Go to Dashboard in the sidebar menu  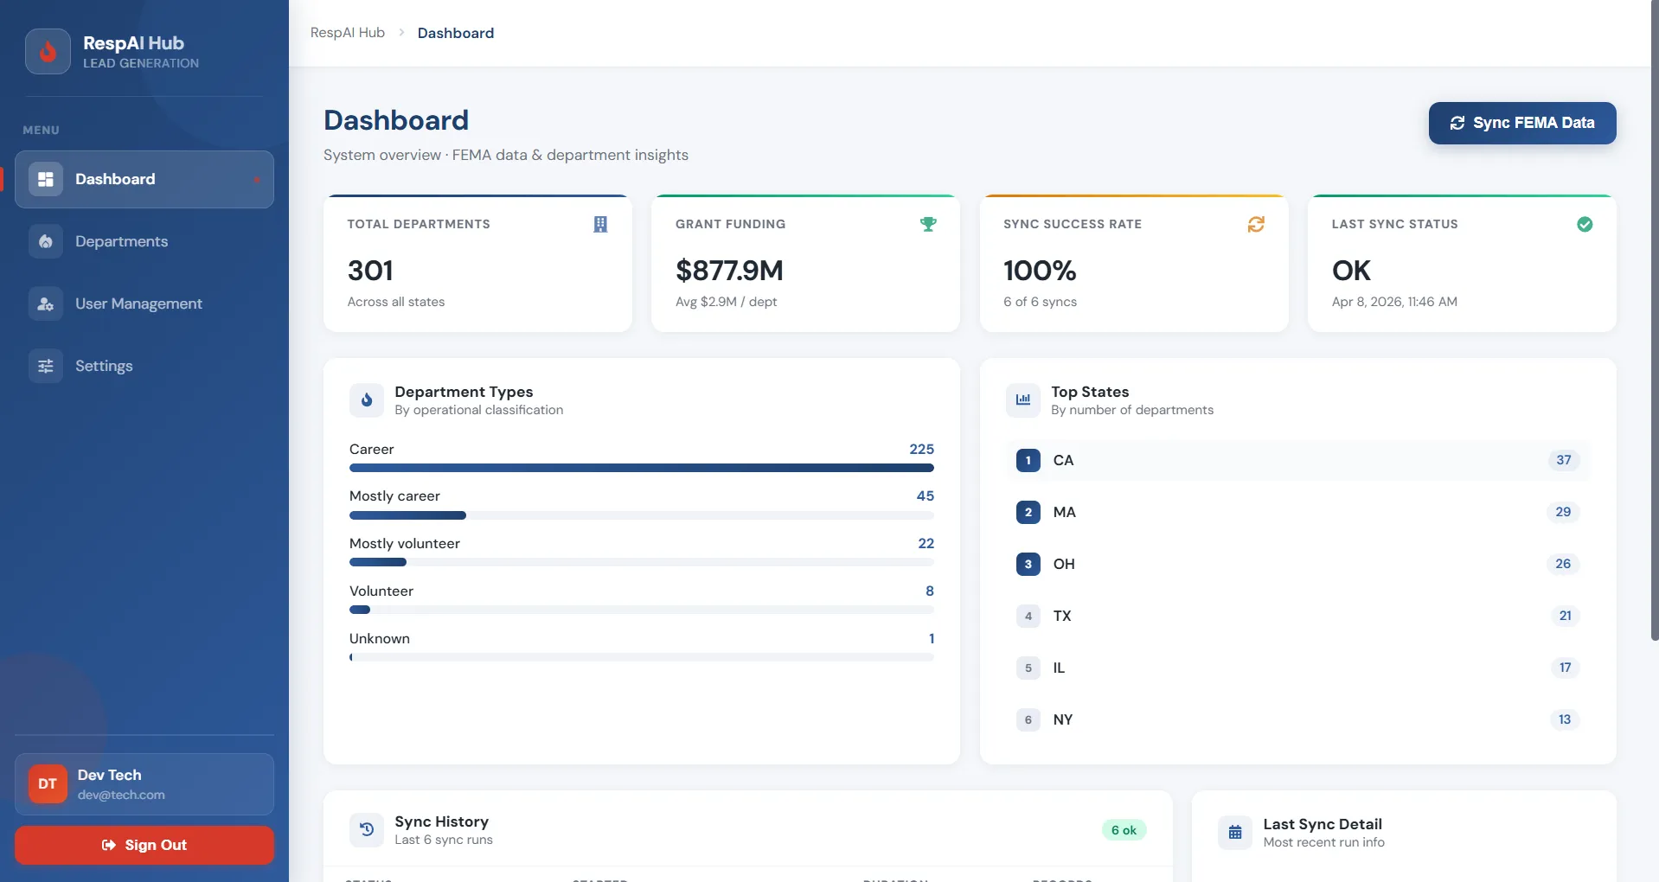point(144,179)
